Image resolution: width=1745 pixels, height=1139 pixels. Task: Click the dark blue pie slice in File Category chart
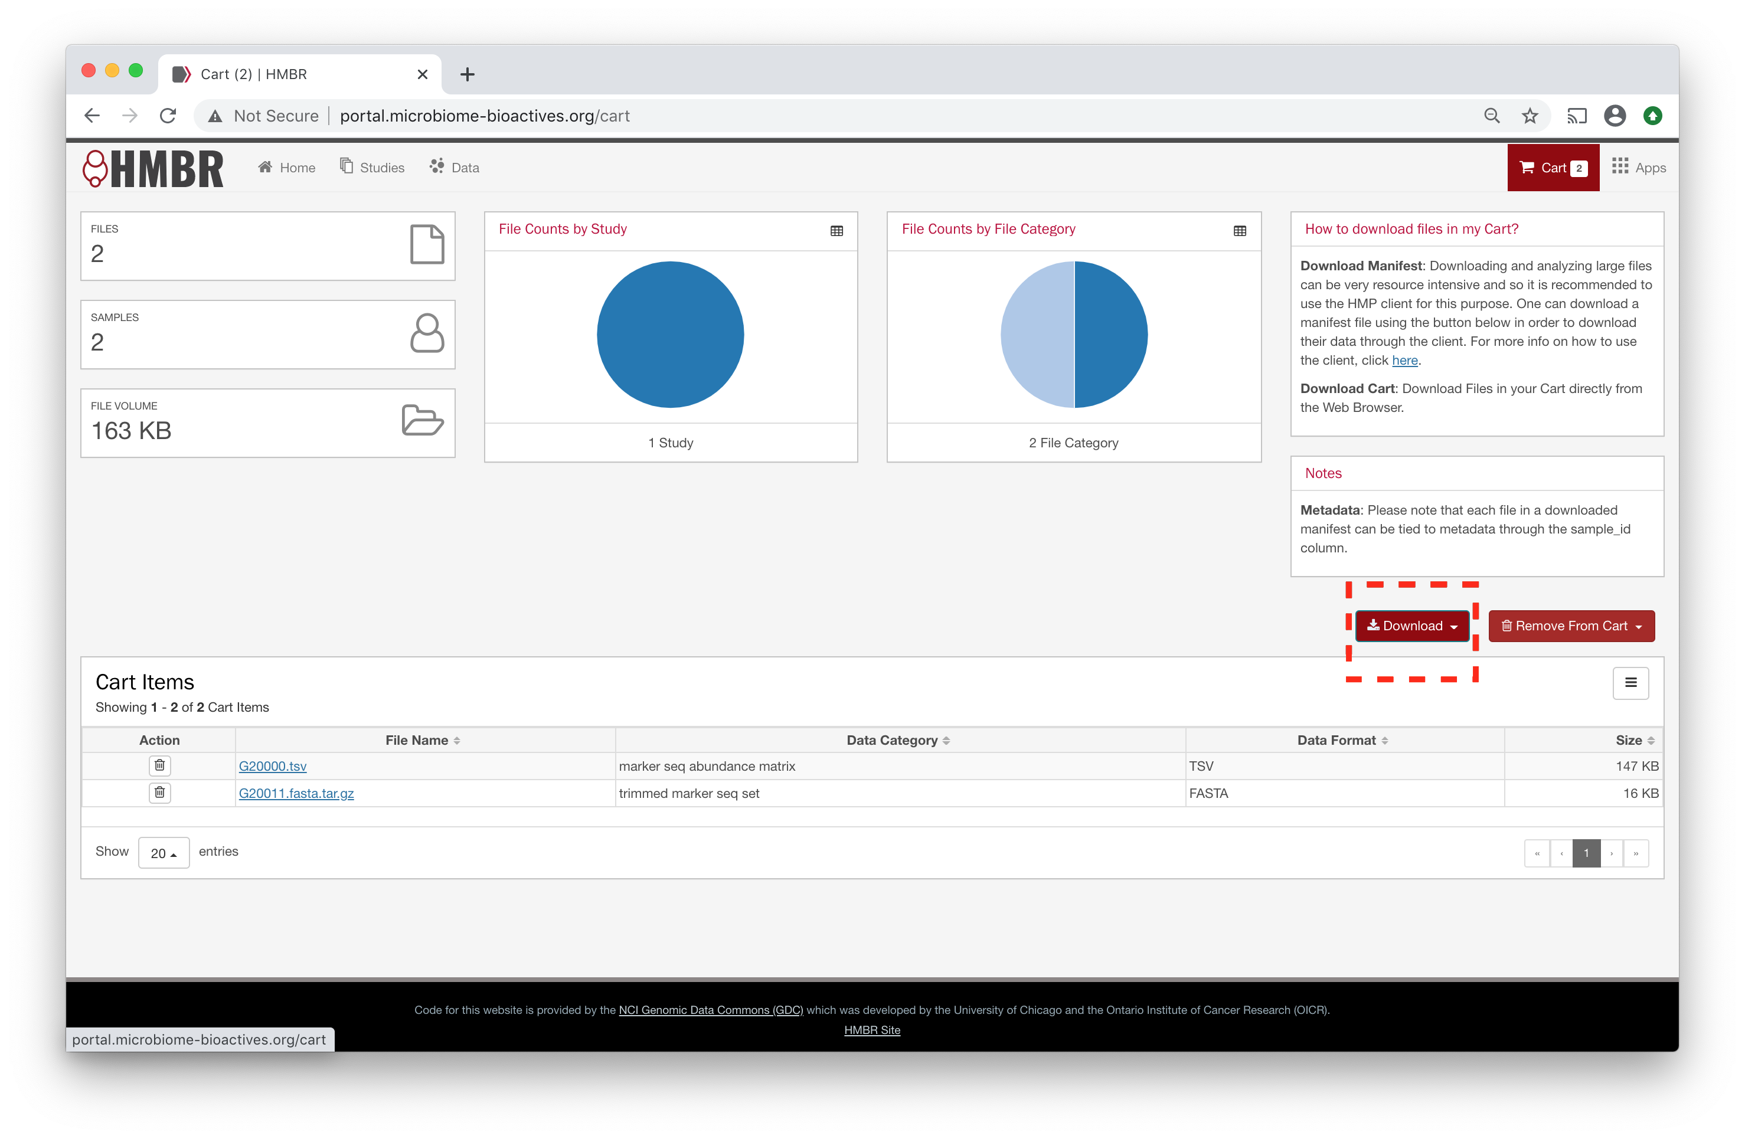(1112, 334)
